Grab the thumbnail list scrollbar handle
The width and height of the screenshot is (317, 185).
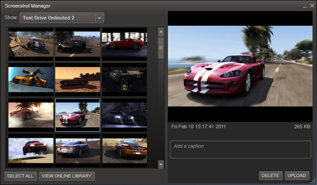pos(161,48)
